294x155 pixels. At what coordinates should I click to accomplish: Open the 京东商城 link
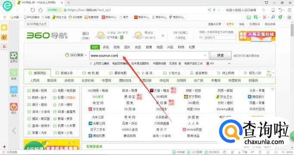click(97, 109)
